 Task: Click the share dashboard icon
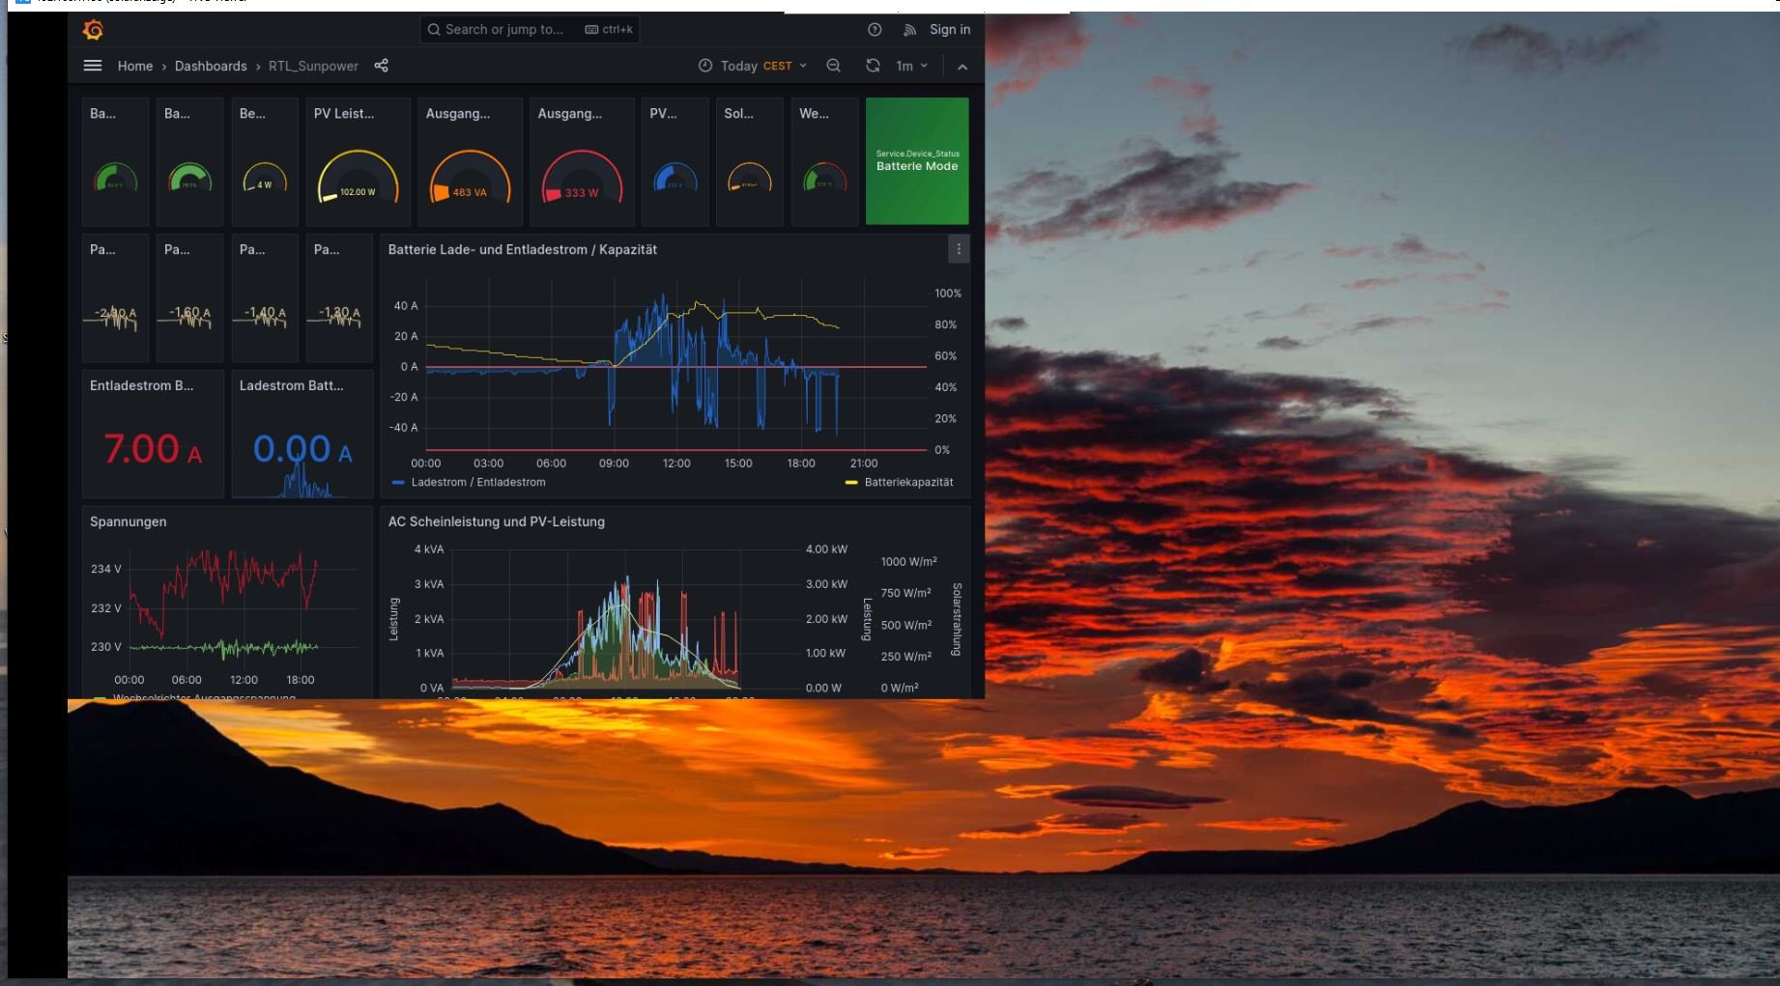click(382, 66)
